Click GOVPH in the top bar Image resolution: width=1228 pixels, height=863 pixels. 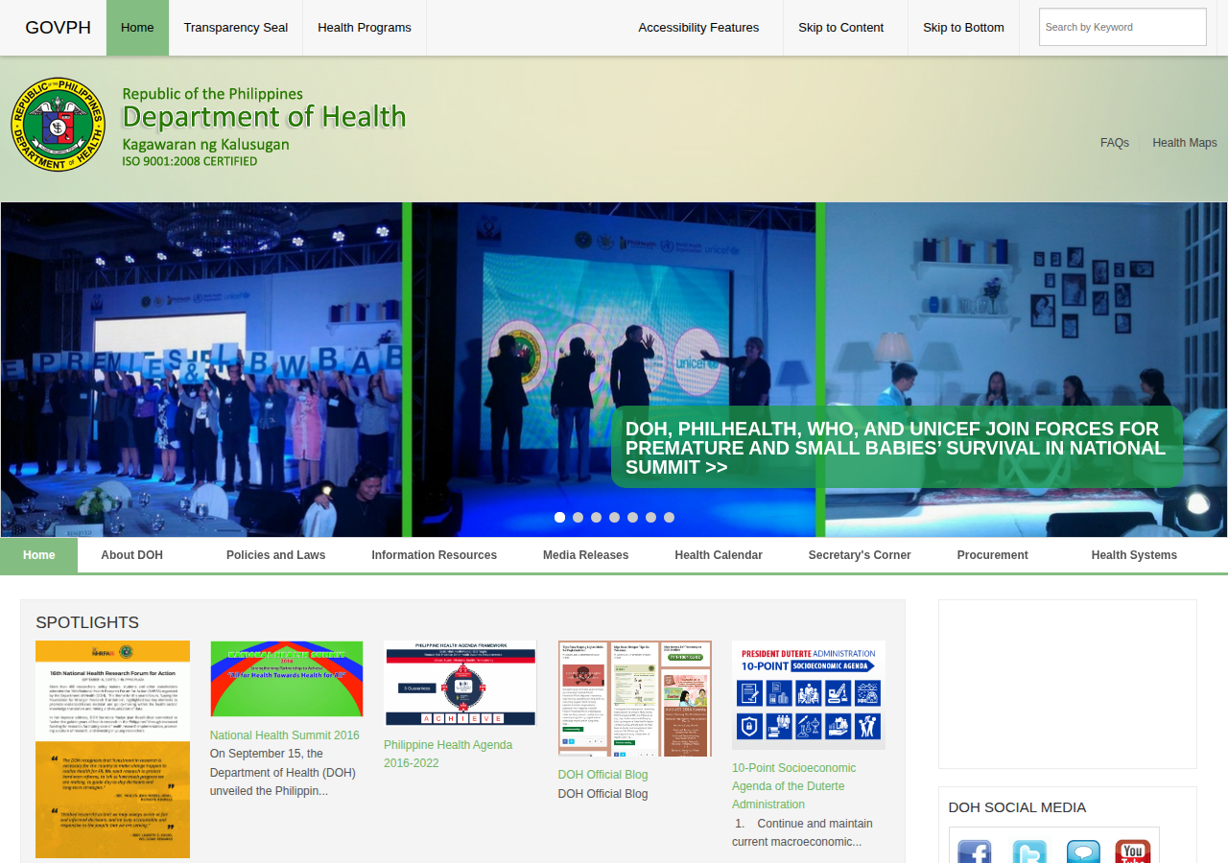pos(59,28)
